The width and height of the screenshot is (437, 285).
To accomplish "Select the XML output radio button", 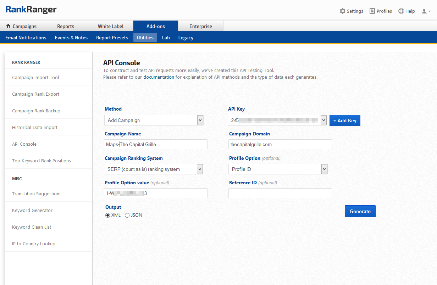I will [x=108, y=215].
